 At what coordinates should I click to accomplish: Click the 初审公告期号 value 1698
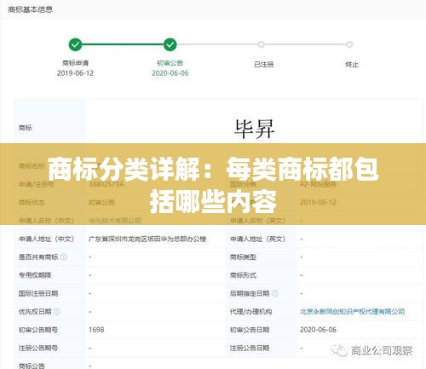pyautogui.click(x=96, y=330)
